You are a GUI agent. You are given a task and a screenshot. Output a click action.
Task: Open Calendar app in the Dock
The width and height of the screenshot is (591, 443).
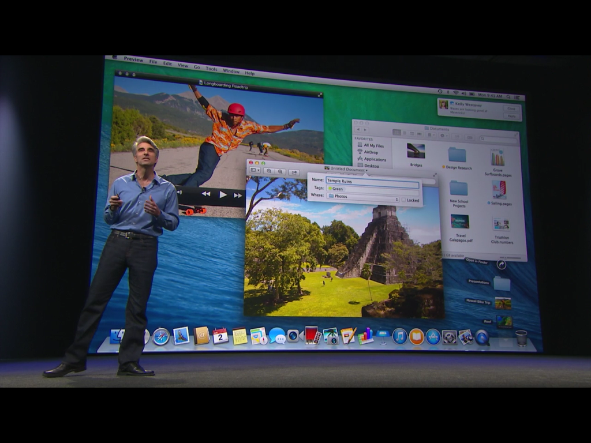(x=220, y=336)
